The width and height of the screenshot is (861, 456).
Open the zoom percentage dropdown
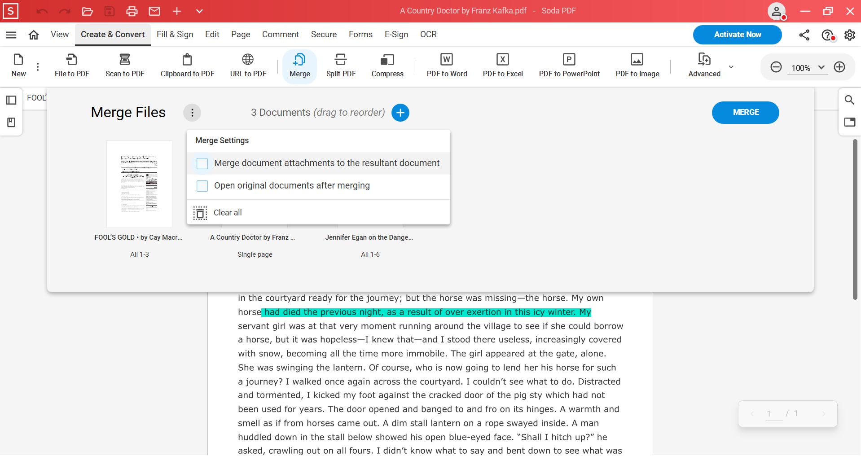coord(821,67)
